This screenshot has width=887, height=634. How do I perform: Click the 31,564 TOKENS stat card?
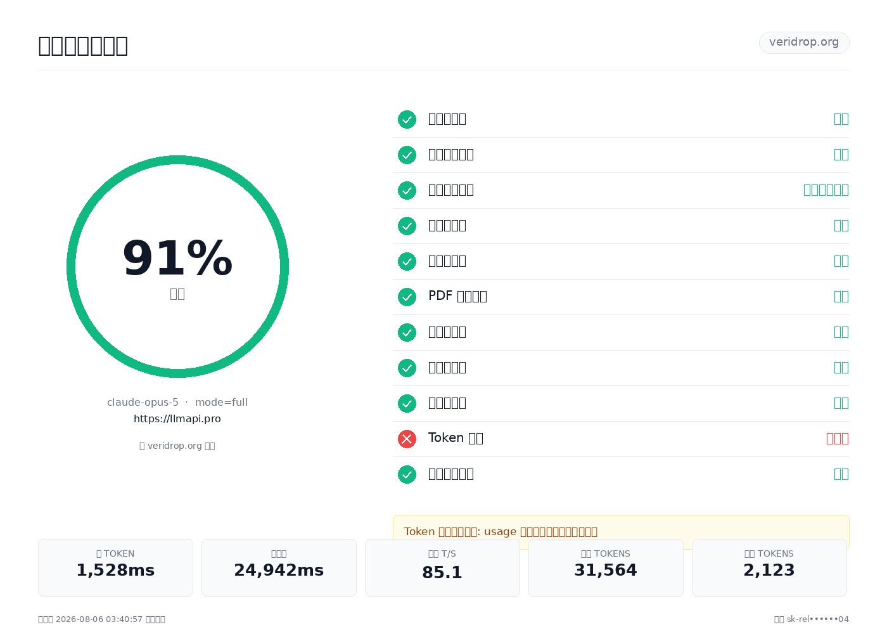click(606, 567)
